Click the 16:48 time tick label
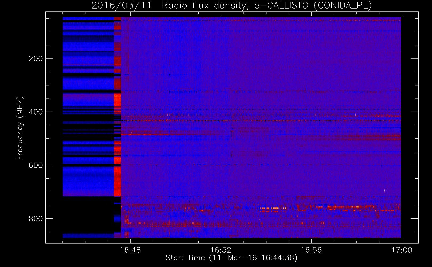This screenshot has height=267, width=432. click(130, 250)
